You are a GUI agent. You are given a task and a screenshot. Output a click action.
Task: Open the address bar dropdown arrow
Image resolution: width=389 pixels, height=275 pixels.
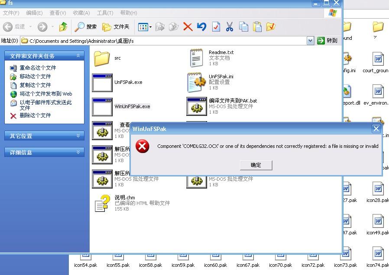pos(310,41)
